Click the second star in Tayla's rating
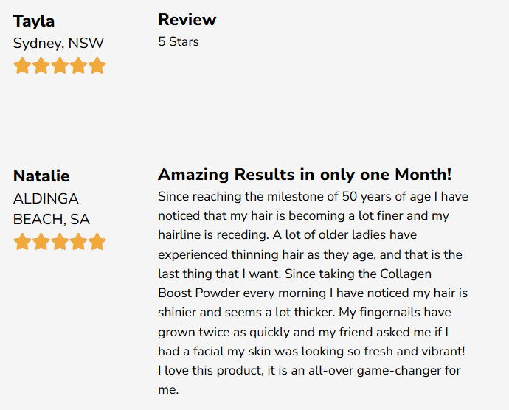509x410 pixels. (x=41, y=66)
